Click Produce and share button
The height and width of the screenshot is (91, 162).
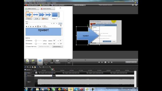pos(58,5)
